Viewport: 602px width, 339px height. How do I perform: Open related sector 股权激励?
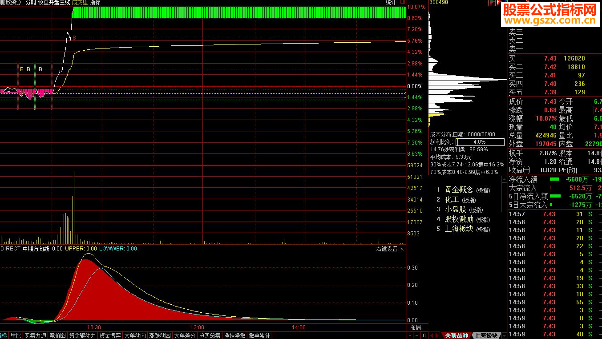(x=459, y=219)
